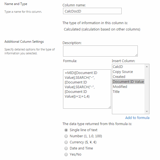Choose Date and Time radio option
Image resolution: width=160 pixels, height=160 pixels.
coord(66,148)
